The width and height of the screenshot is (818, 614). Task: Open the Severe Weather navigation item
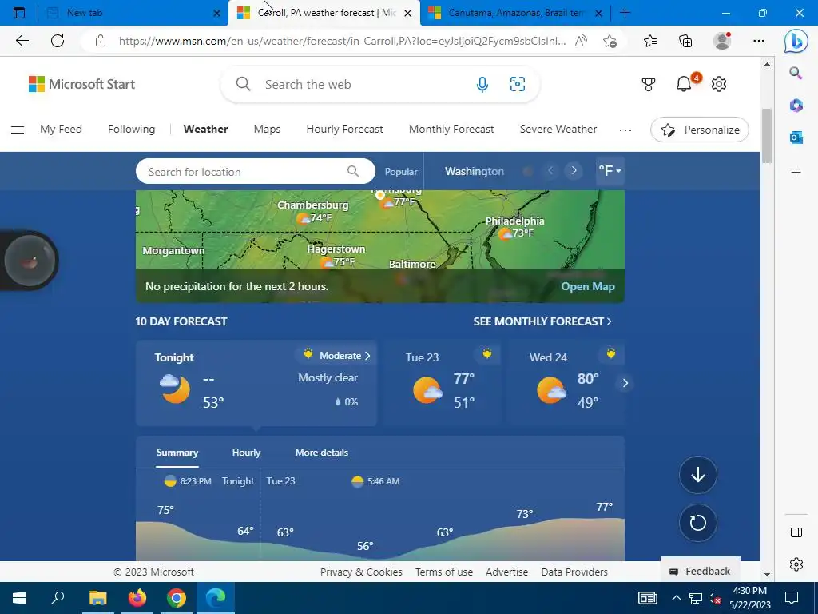click(x=558, y=129)
